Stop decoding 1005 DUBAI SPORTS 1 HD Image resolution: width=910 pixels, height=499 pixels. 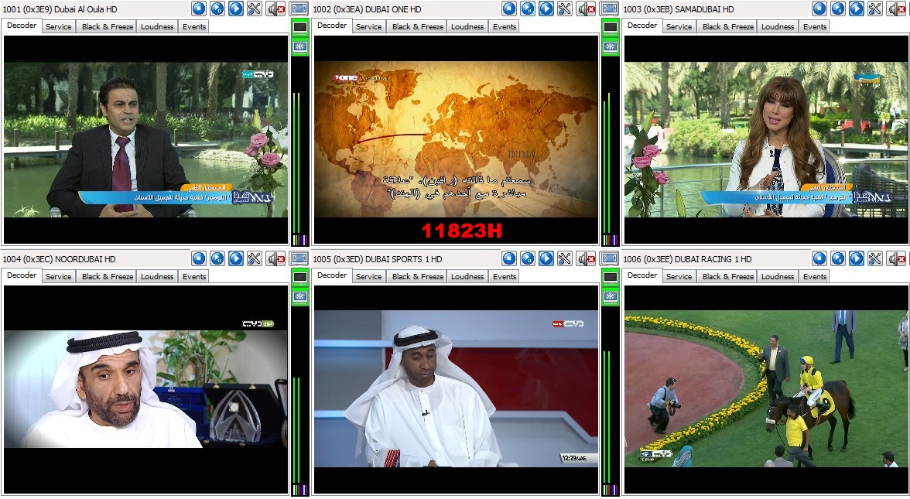pyautogui.click(x=509, y=258)
